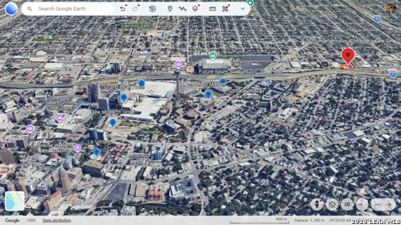The width and height of the screenshot is (401, 225).
Task: Open the Data attribution link
Action: click(x=57, y=221)
